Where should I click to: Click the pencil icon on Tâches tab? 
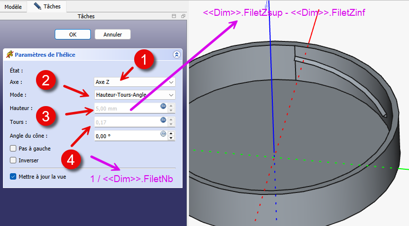point(37,6)
